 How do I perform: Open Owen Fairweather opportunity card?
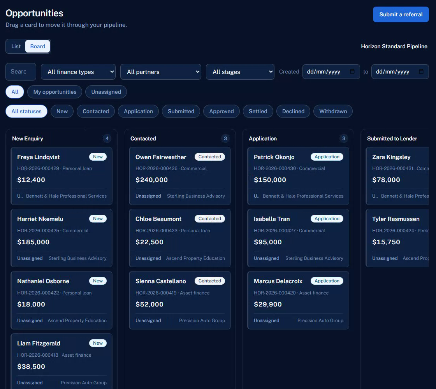point(180,176)
